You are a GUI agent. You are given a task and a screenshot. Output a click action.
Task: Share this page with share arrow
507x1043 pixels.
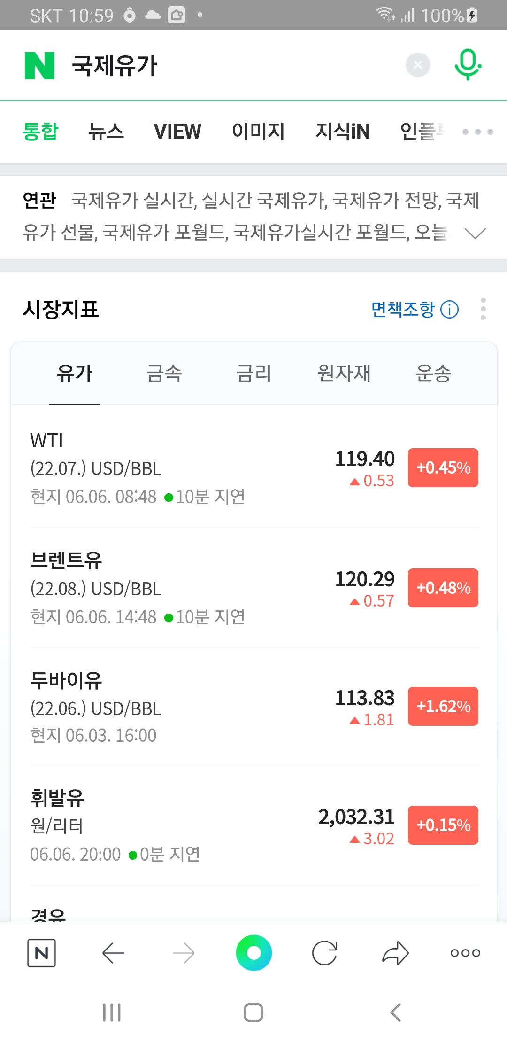(395, 953)
